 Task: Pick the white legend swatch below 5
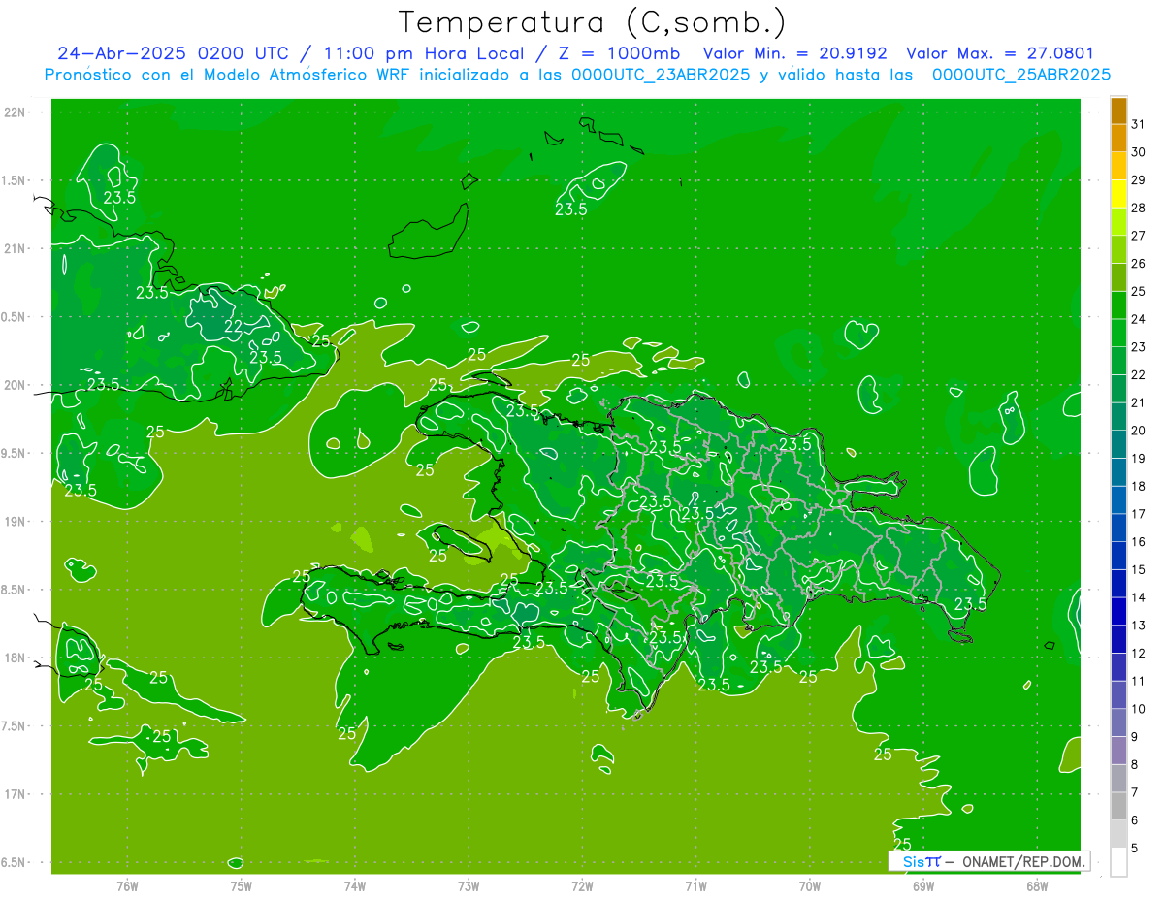[1118, 862]
